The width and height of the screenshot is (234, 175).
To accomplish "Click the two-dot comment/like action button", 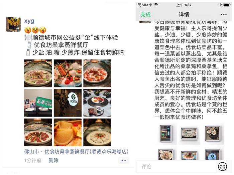I will [124, 160].
